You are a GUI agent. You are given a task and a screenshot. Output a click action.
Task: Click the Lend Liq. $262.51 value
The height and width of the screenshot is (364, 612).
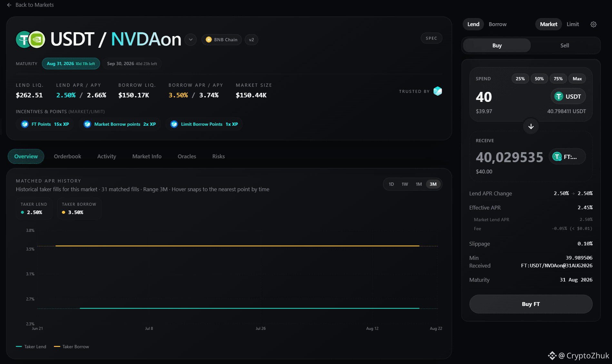(x=29, y=95)
